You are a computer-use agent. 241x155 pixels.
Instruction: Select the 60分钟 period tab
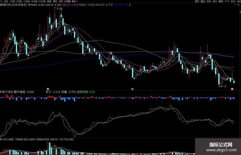(x=42, y=1)
